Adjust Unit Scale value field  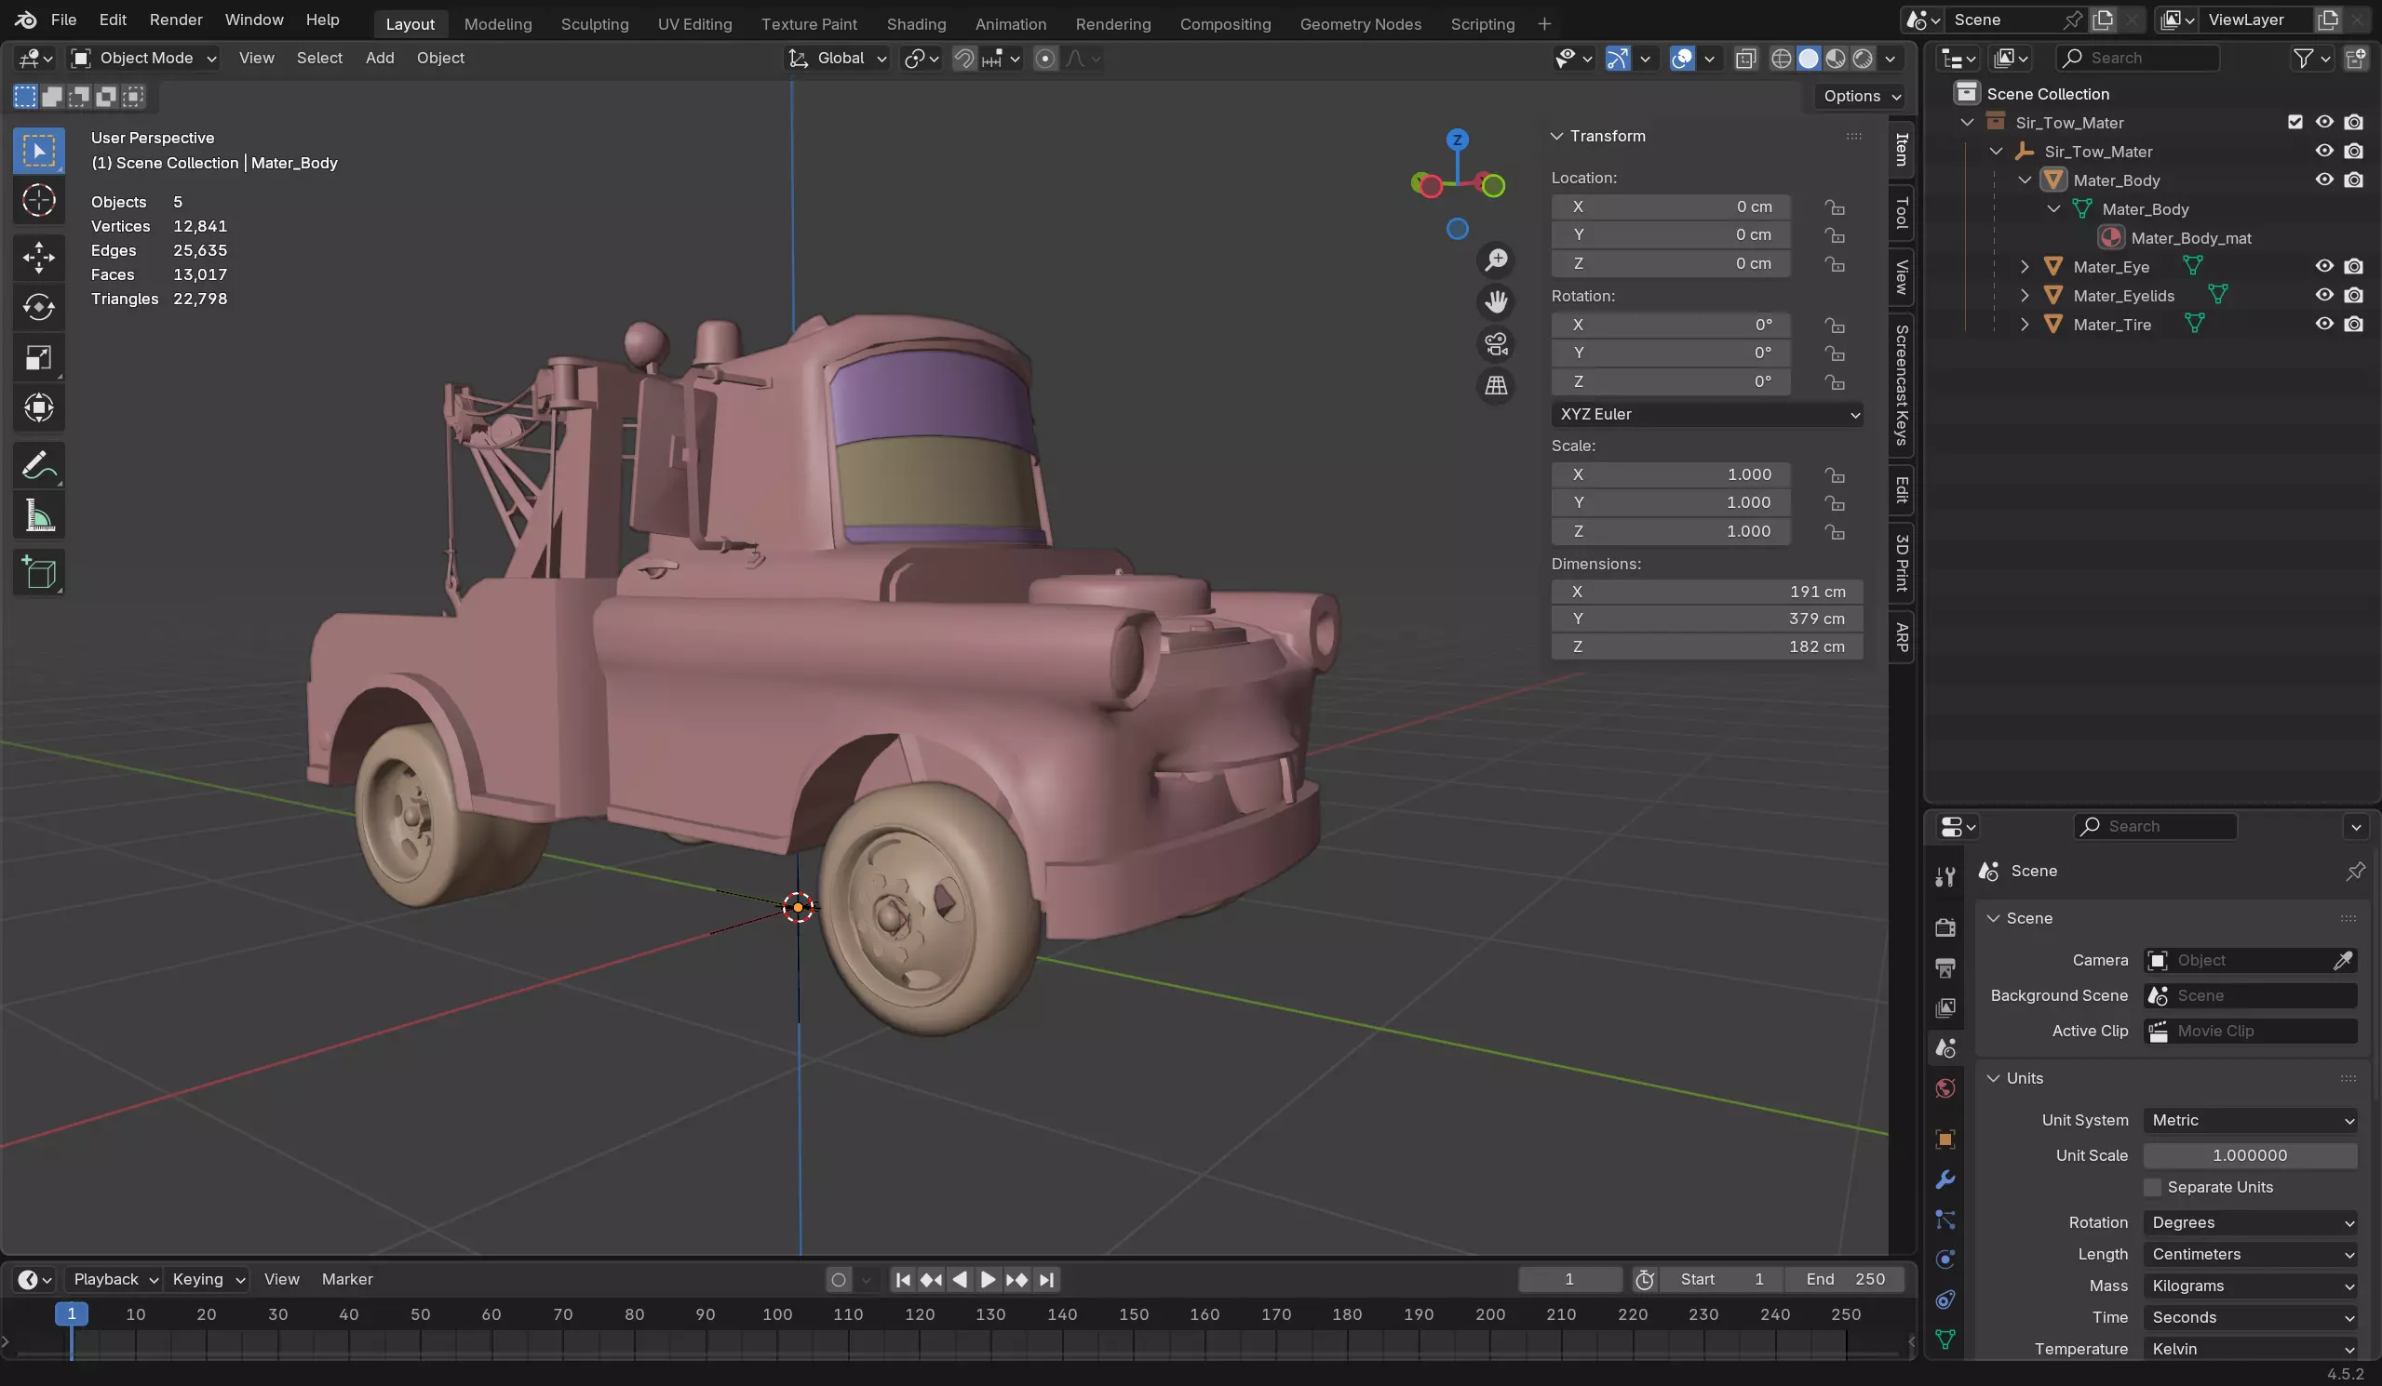click(2250, 1155)
